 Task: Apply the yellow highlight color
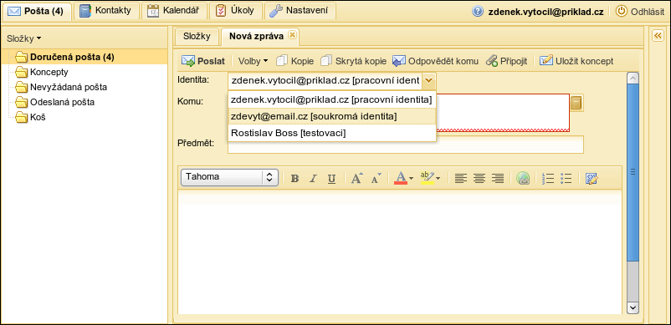pyautogui.click(x=427, y=178)
